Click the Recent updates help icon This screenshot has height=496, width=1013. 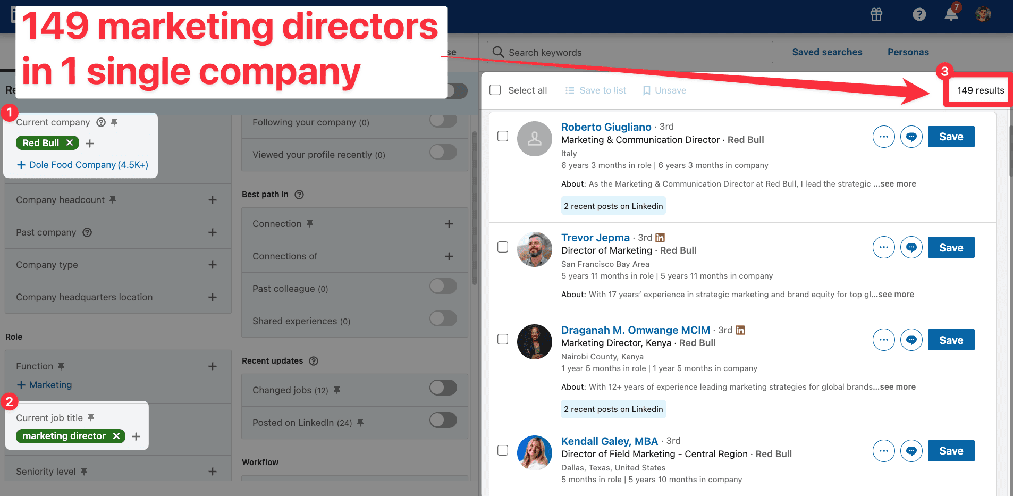click(314, 361)
